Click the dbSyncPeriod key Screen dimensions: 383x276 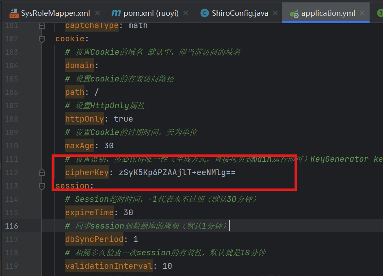pyautogui.click(x=94, y=239)
